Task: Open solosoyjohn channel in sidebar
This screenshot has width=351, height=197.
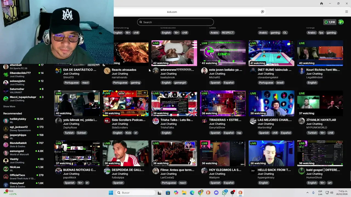Action: click(23, 82)
